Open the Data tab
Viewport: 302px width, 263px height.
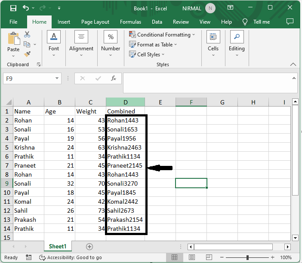point(157,22)
